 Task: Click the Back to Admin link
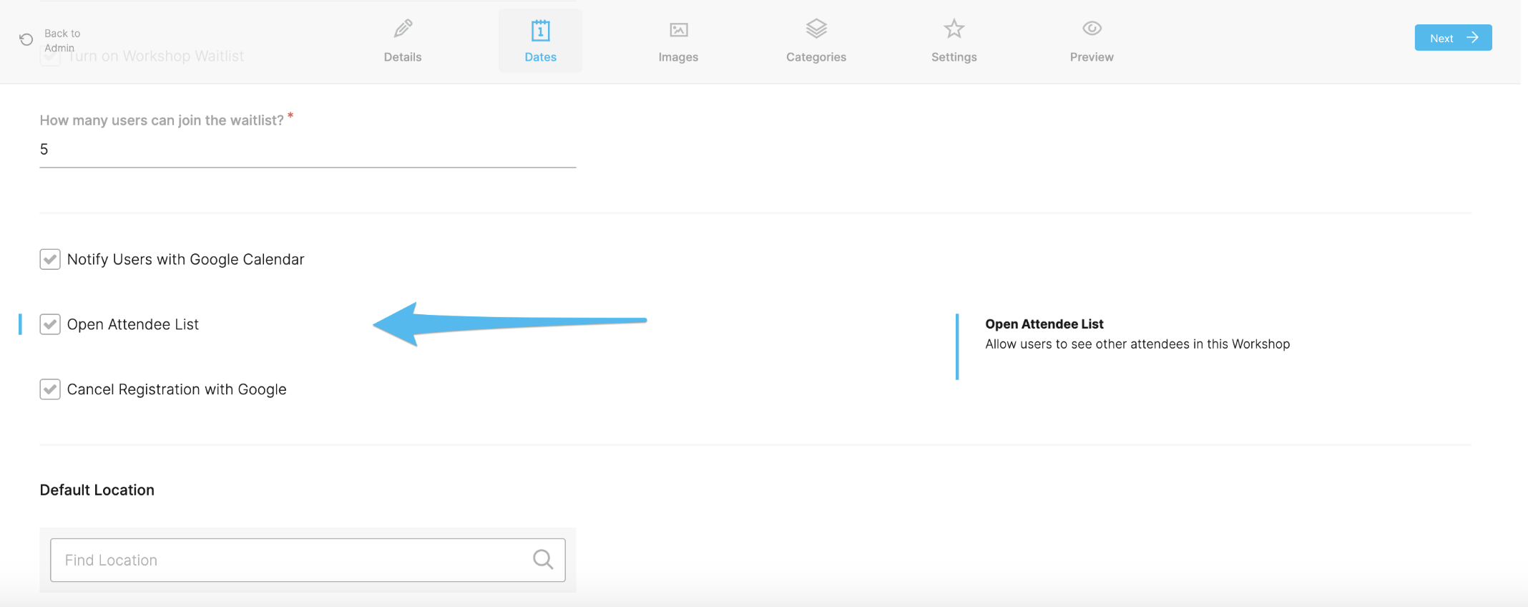(62, 40)
